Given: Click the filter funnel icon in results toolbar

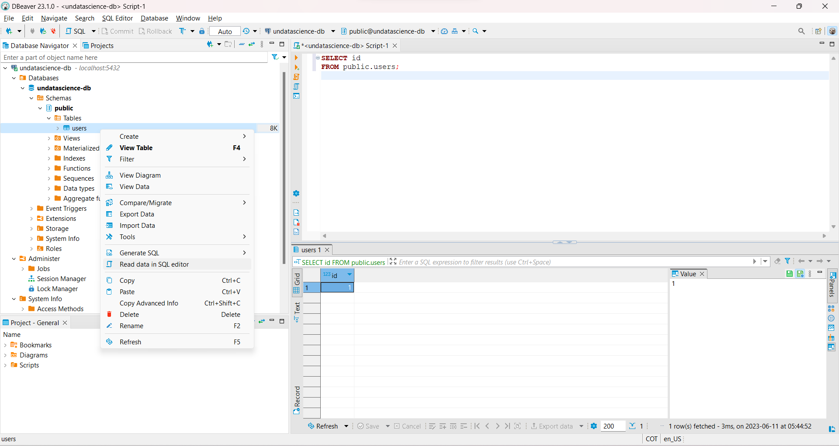Looking at the screenshot, I should point(787,261).
